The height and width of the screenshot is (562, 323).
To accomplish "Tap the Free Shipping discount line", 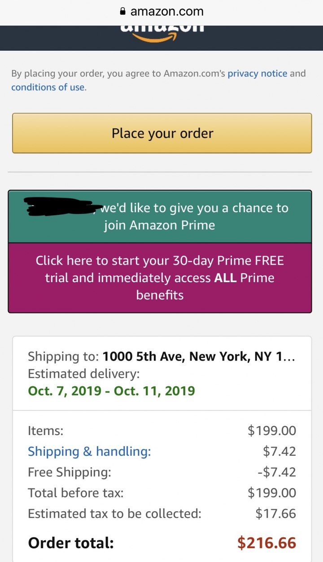I will (x=70, y=472).
